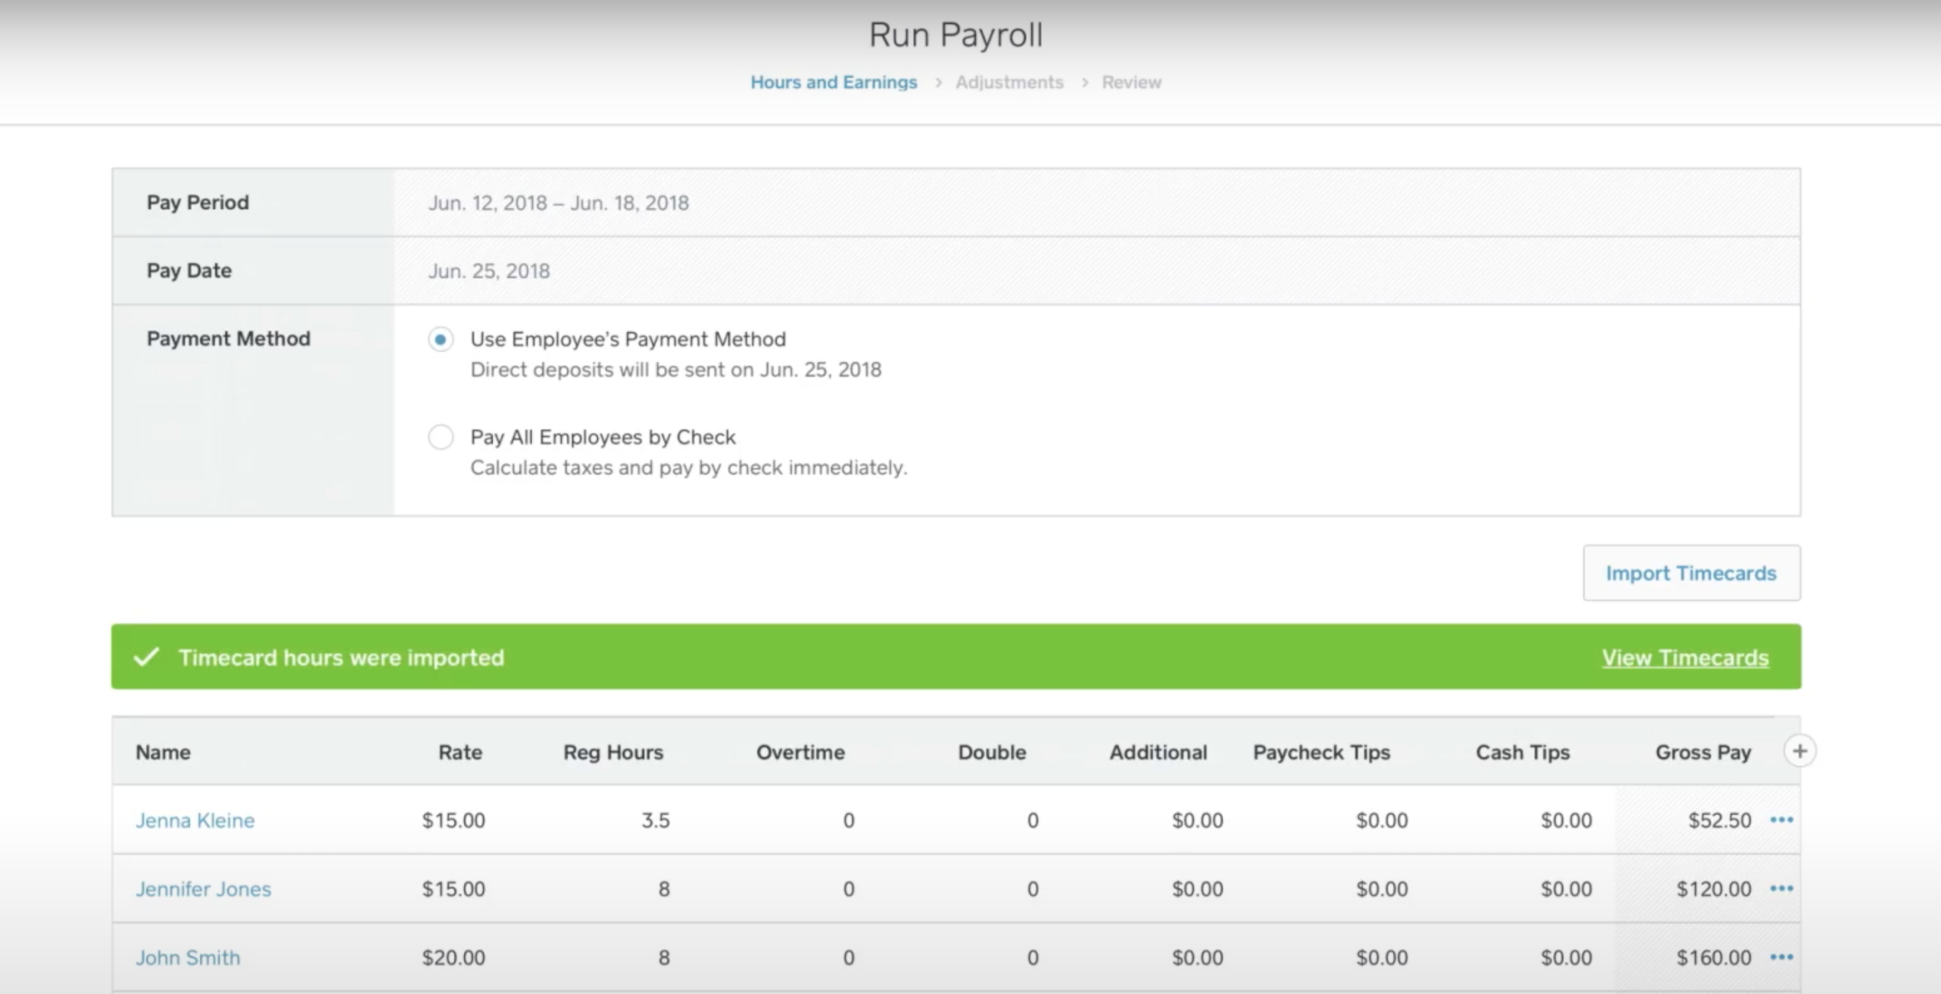The image size is (1941, 994).
Task: Edit John Smith's double hours
Action: 1033,958
